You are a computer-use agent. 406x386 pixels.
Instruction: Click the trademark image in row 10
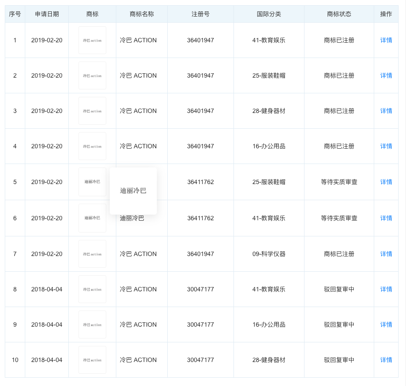click(92, 360)
